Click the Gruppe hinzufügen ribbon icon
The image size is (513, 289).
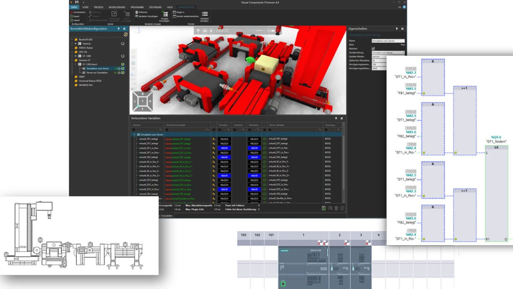coord(165,14)
